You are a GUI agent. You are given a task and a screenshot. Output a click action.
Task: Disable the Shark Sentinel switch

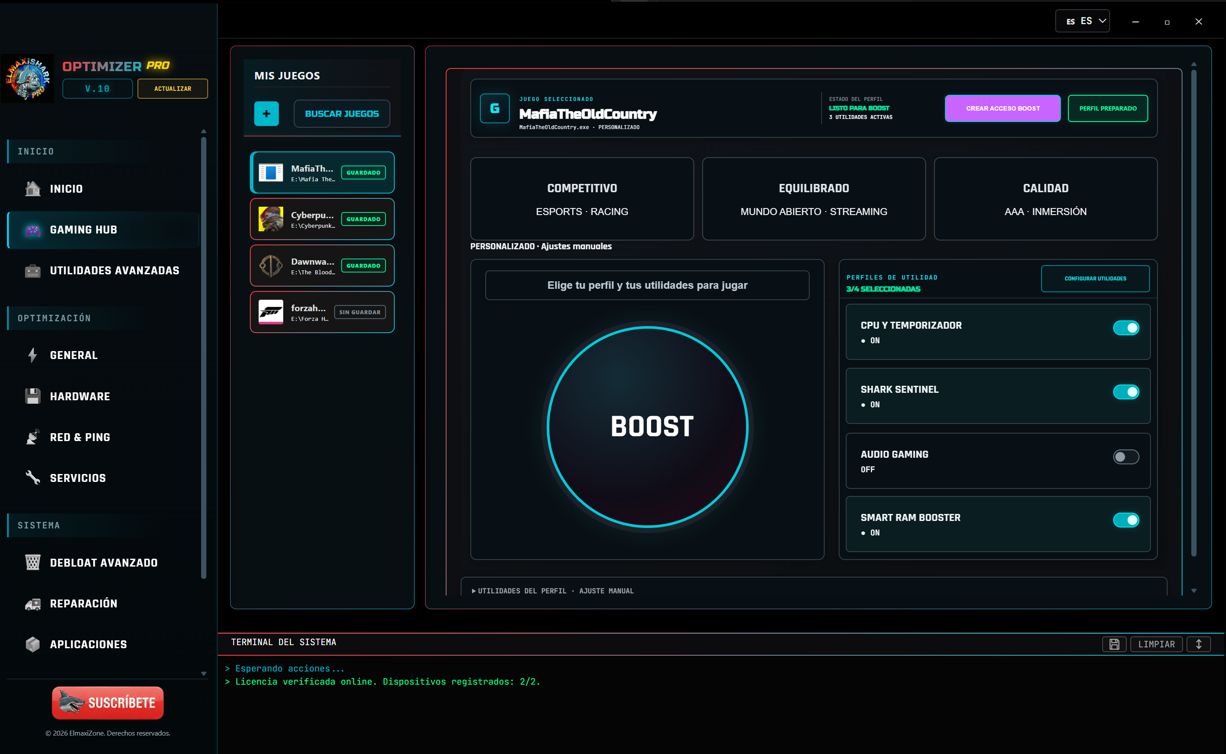tap(1126, 392)
